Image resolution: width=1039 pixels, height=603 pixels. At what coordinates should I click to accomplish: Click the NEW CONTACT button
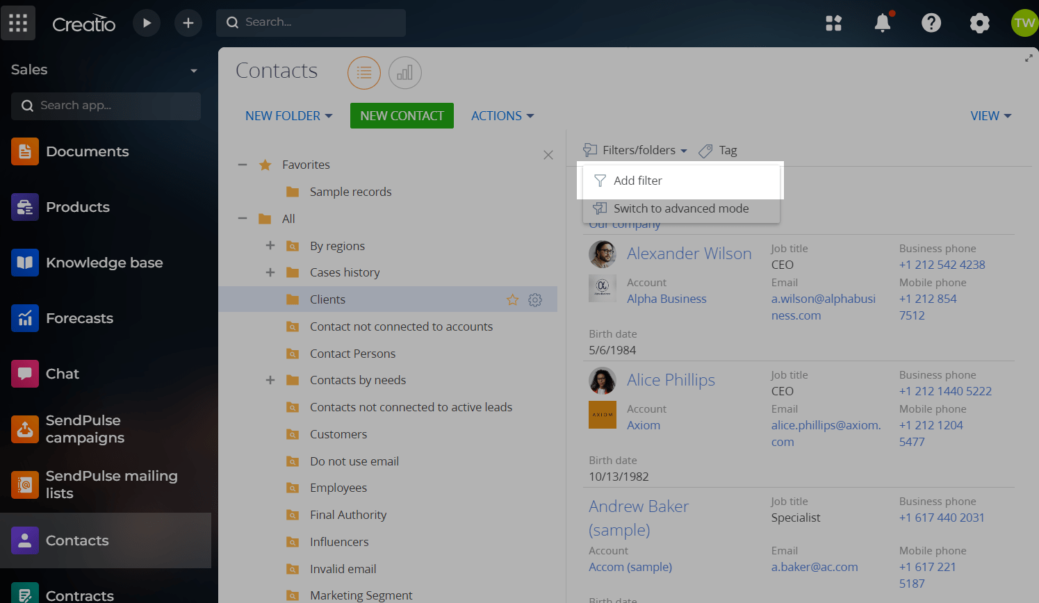point(402,116)
